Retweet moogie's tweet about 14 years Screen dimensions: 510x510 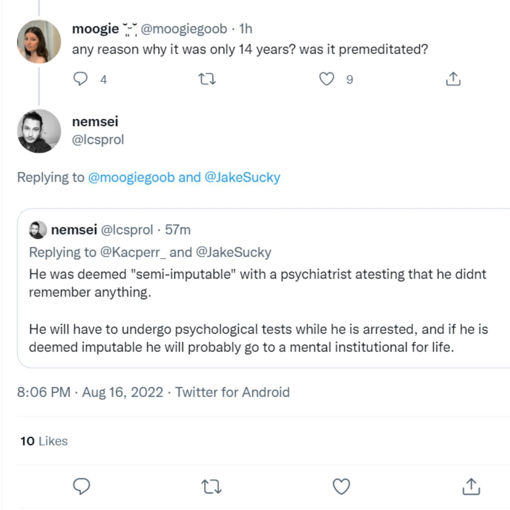click(207, 79)
